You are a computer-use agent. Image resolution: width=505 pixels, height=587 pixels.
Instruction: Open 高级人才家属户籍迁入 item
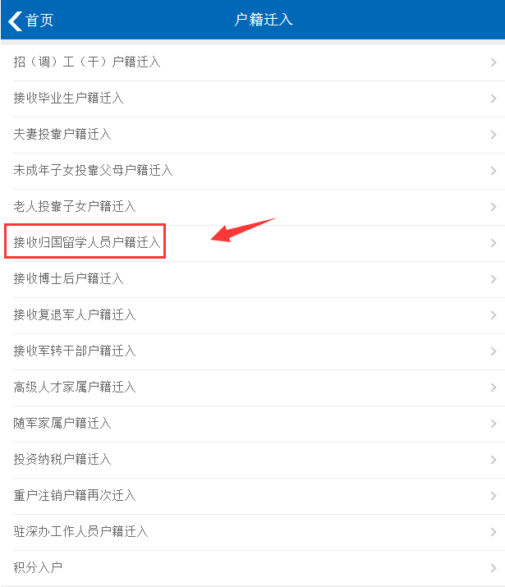[x=253, y=387]
